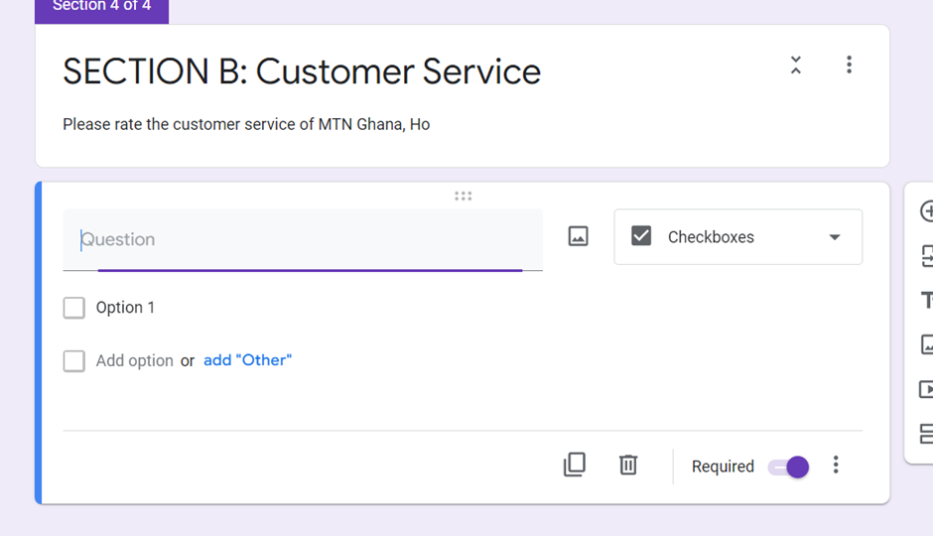Screen dimensions: 933x536
Task: Click the add image to question icon
Action: [x=578, y=236]
